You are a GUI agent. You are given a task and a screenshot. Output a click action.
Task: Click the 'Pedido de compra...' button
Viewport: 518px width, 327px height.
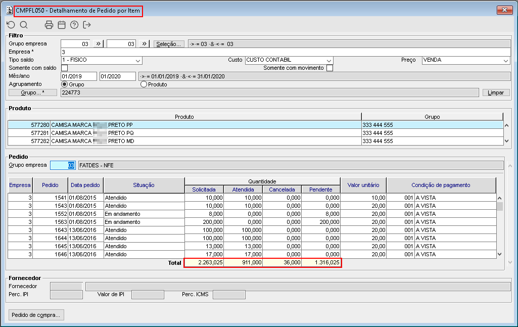(x=35, y=315)
